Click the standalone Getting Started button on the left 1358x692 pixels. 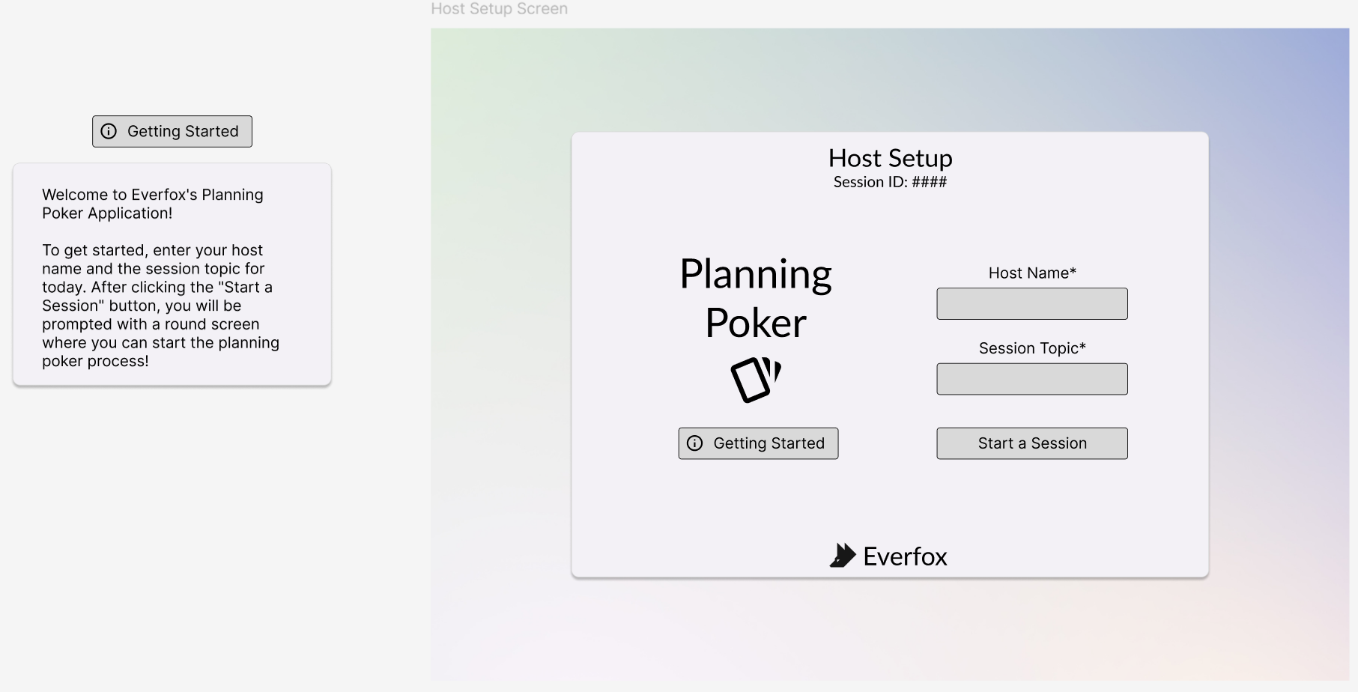click(172, 131)
